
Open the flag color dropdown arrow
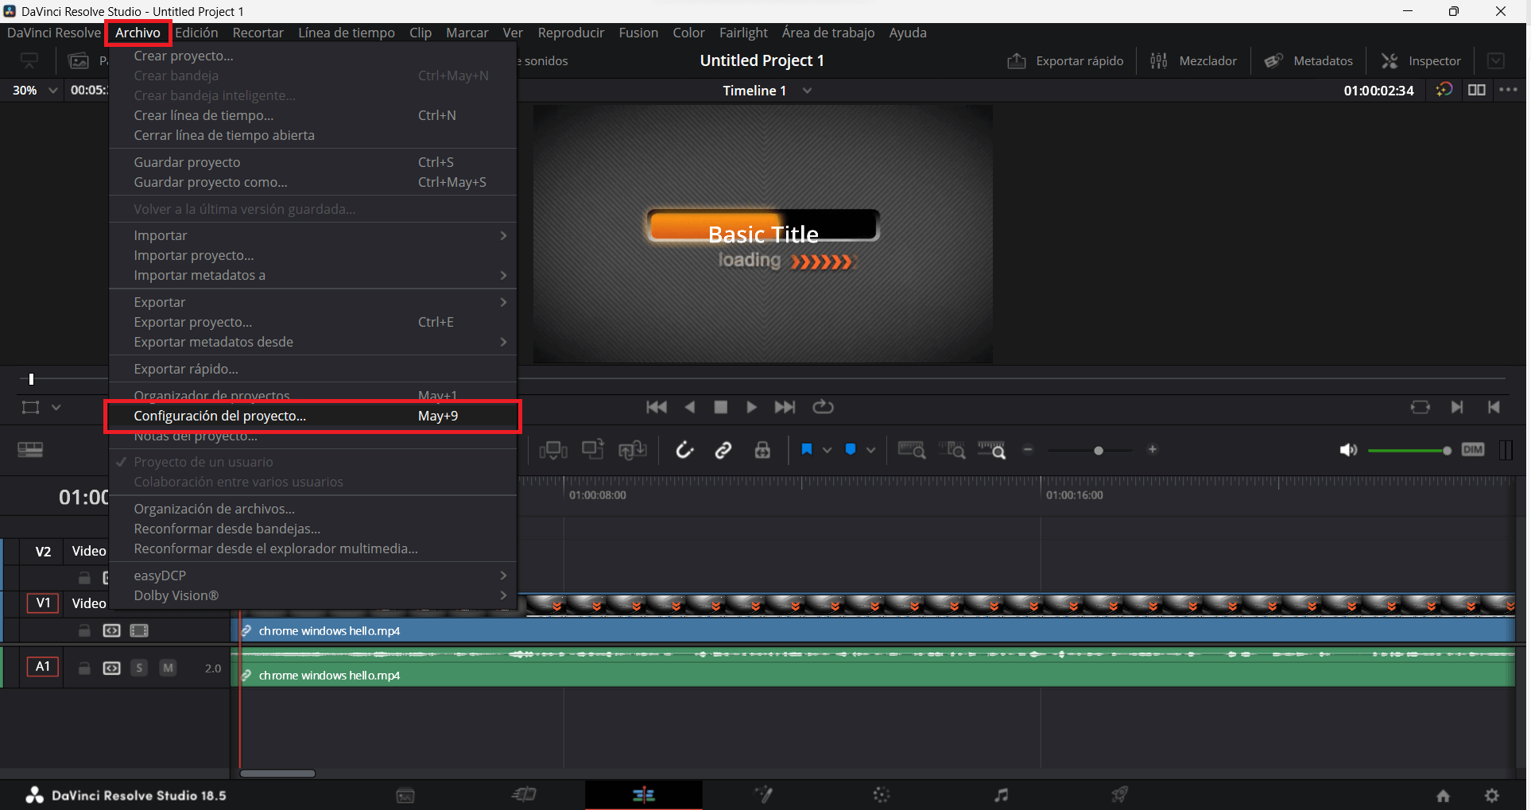[828, 450]
